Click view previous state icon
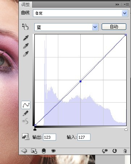This screenshot has width=131, height=164. pyautogui.click(x=105, y=151)
